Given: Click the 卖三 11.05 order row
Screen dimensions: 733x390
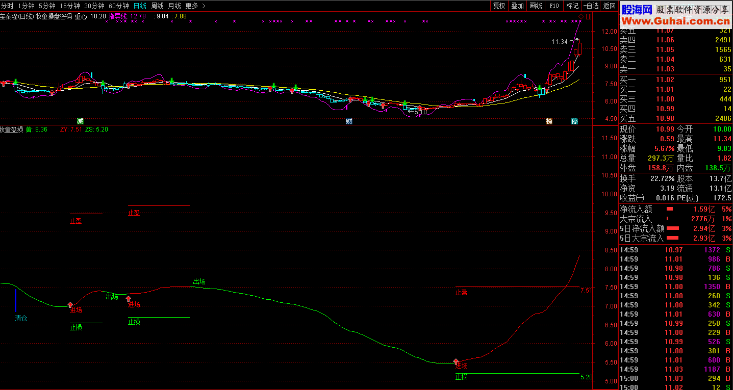Looking at the screenshot, I should click(675, 49).
